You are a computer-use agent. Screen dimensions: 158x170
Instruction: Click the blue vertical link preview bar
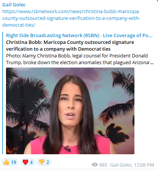(x=3, y=93)
